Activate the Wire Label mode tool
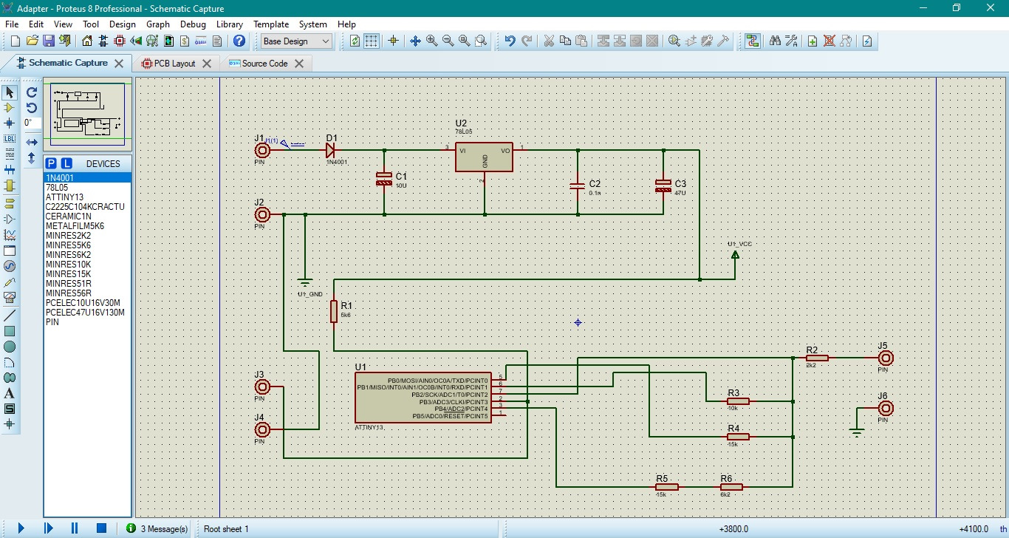The image size is (1009, 538). [10, 139]
